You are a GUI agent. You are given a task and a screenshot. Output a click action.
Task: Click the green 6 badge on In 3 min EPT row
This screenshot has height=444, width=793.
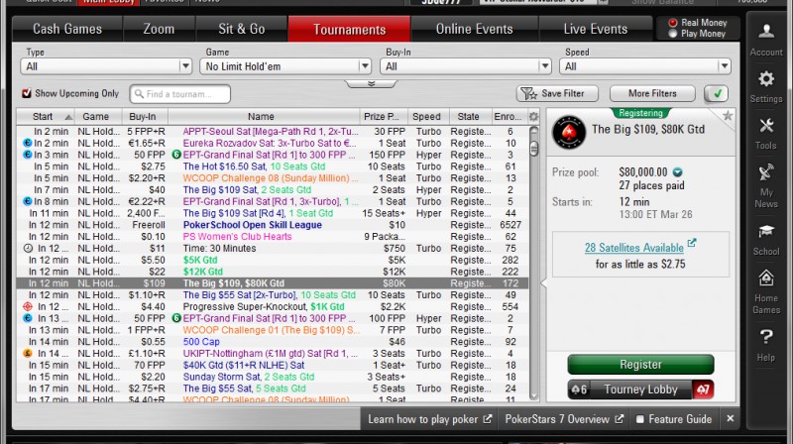[176, 155]
